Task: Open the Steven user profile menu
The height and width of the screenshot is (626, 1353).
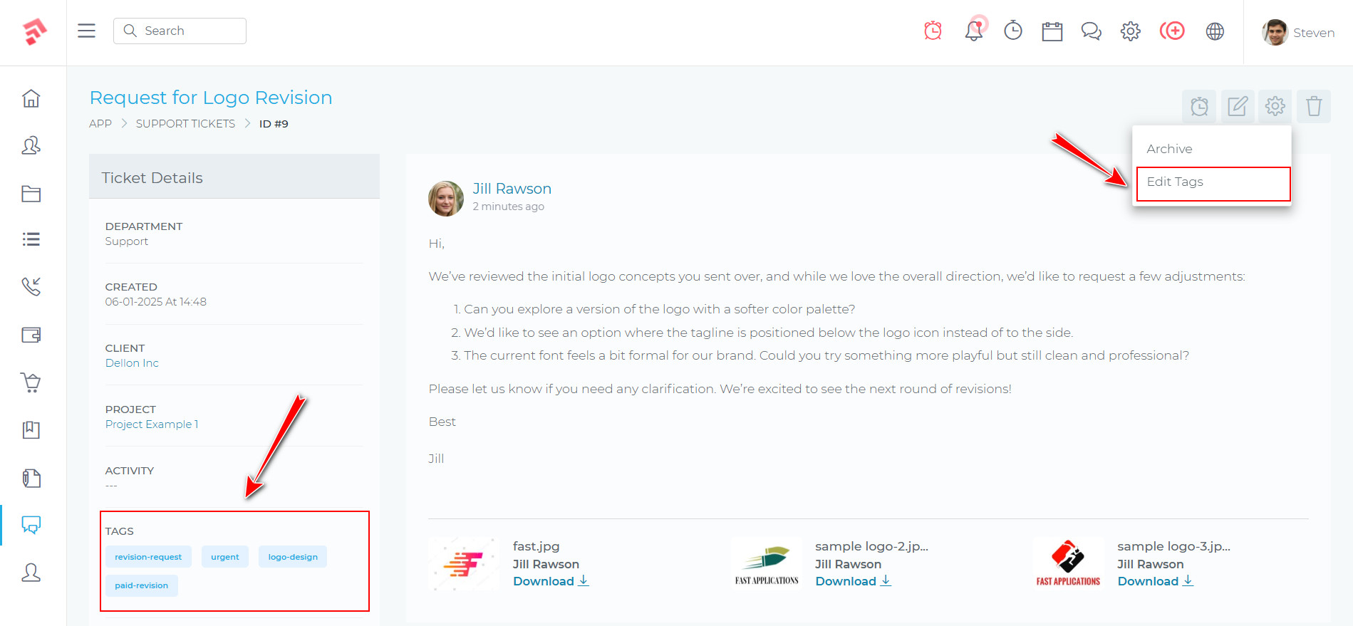Action: (1297, 33)
